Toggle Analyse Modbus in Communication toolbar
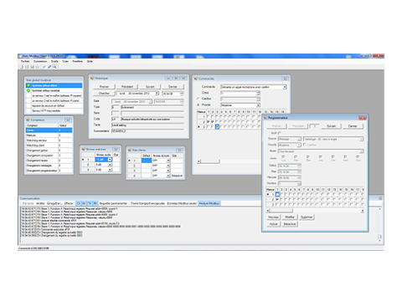This screenshot has height=301, width=402. tap(209, 203)
